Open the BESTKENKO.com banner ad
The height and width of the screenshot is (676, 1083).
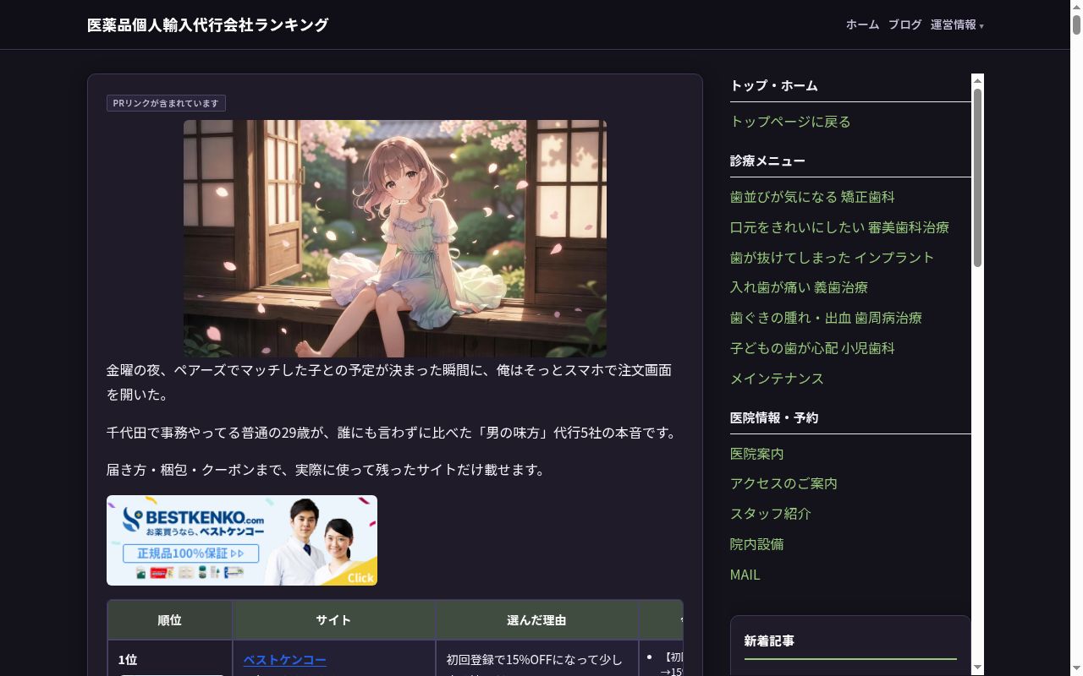pos(242,540)
